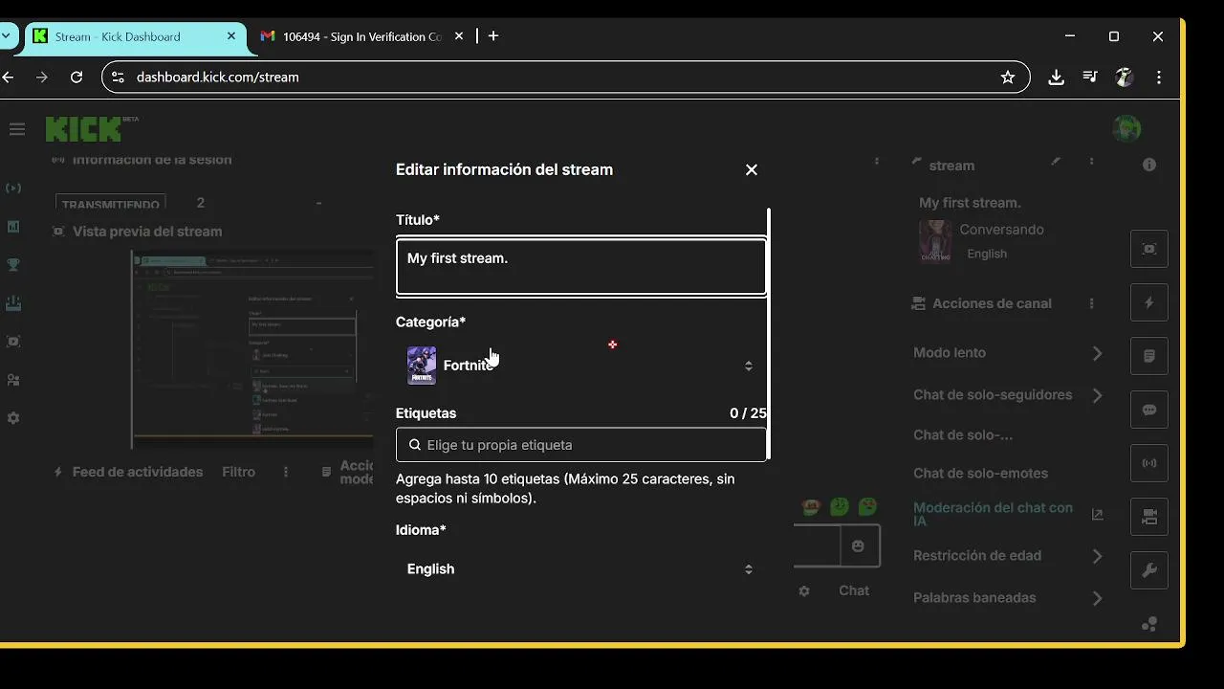The image size is (1224, 689).
Task: Click the browser profile avatar
Action: click(x=1125, y=77)
